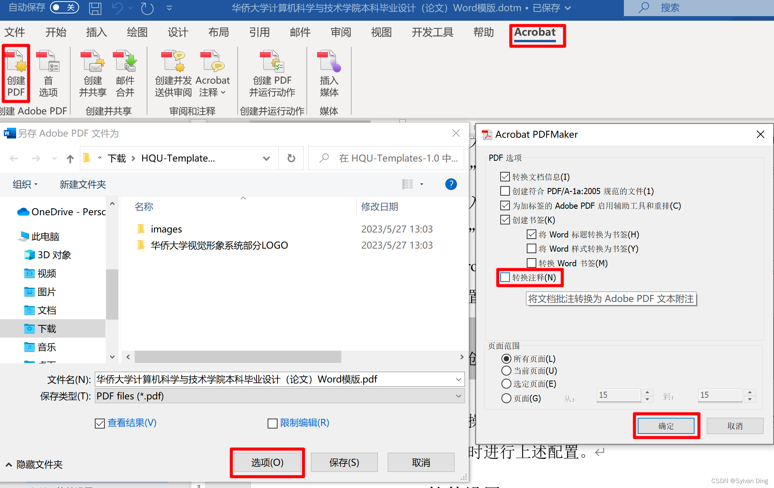Click Up folder arrow in save dialog
774x488 pixels.
[x=70, y=158]
